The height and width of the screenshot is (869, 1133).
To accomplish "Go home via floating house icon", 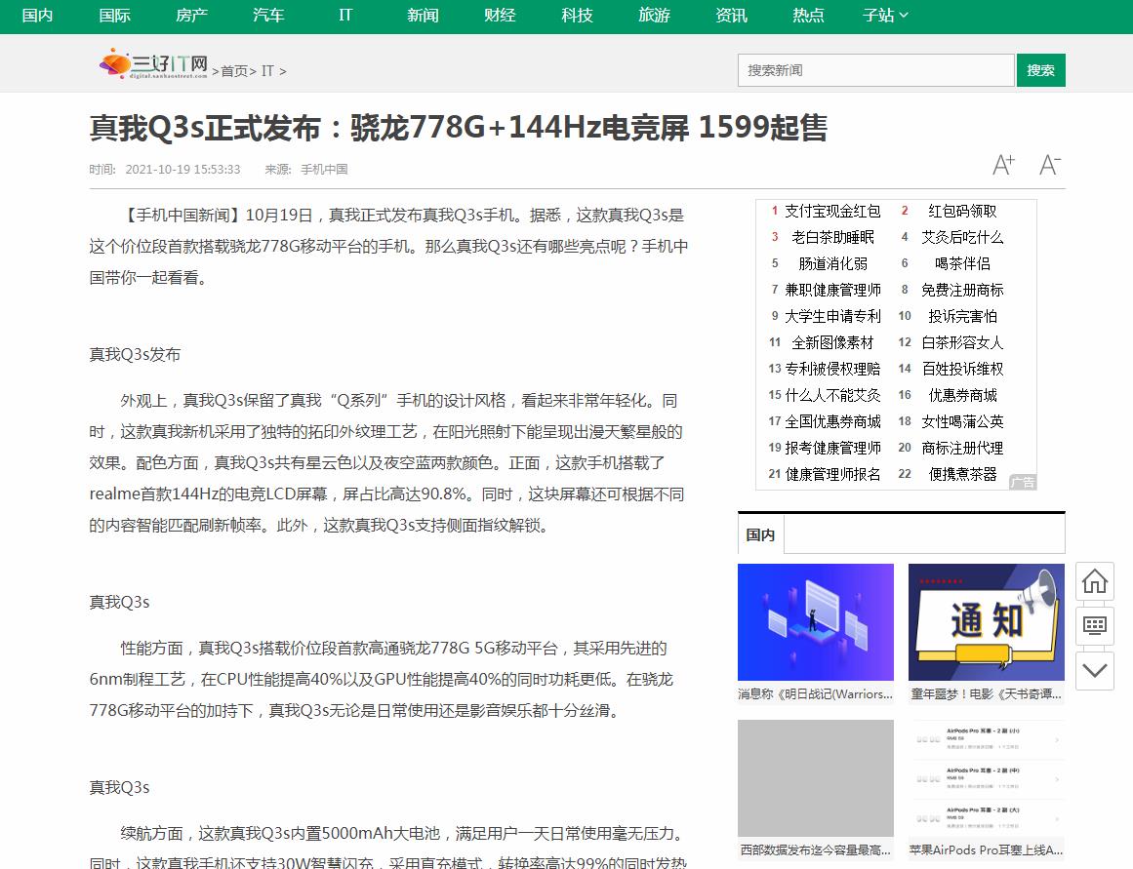I will [1095, 580].
